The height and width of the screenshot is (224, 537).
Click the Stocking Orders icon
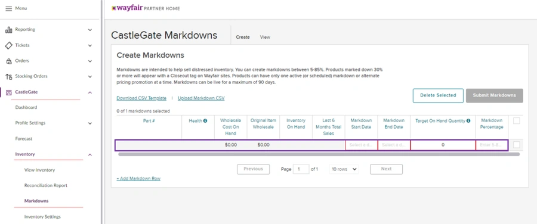point(9,77)
